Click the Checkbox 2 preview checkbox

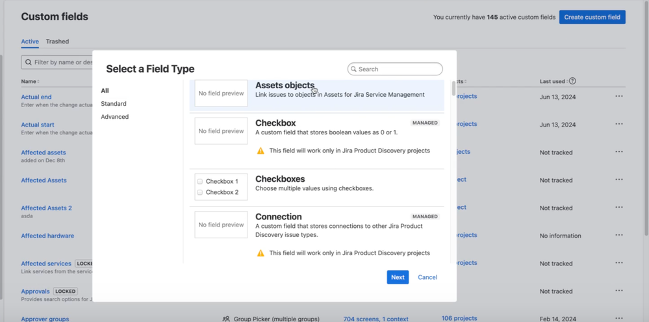click(x=200, y=192)
